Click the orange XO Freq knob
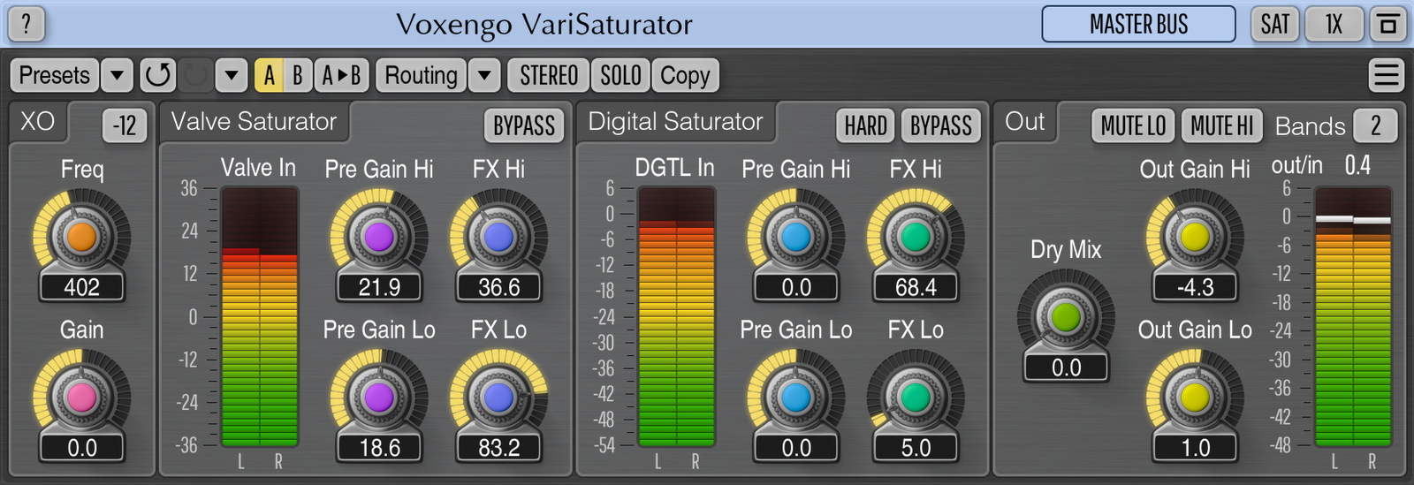 tap(81, 237)
